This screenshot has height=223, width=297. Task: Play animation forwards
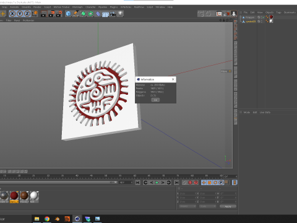[x=157, y=183]
